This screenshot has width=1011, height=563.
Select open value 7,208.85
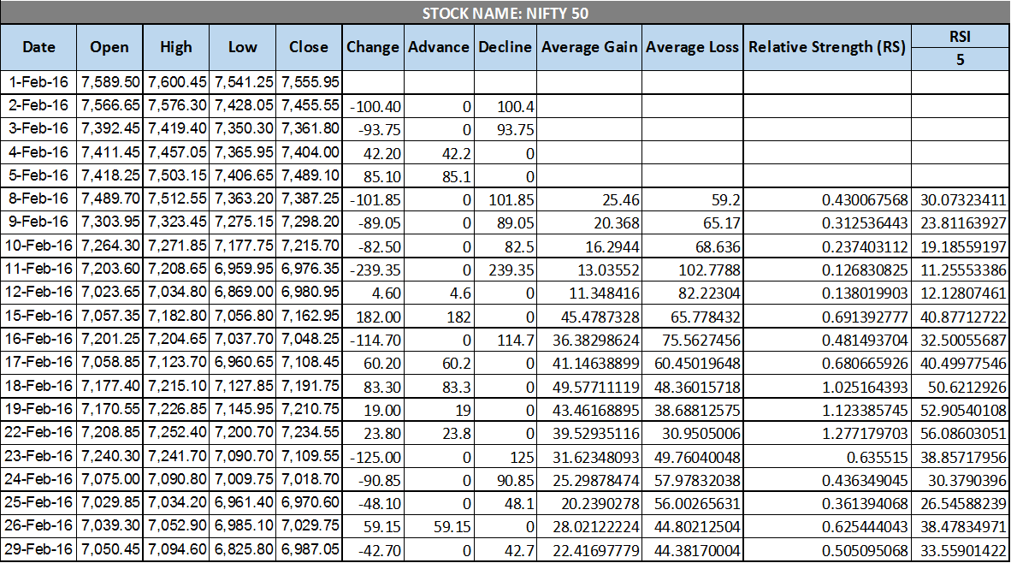pos(109,434)
